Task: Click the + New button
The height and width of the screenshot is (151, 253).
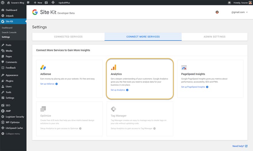Action: [38, 3]
